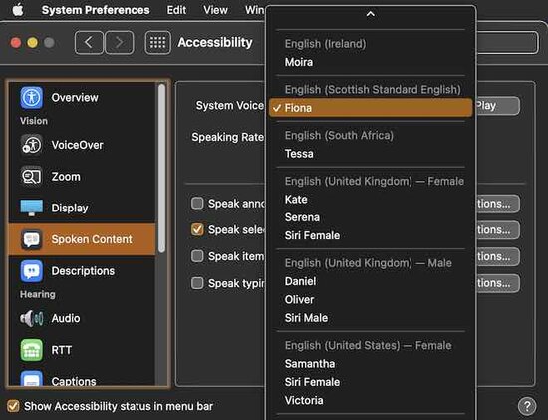Choose Serena voice

coord(371,217)
